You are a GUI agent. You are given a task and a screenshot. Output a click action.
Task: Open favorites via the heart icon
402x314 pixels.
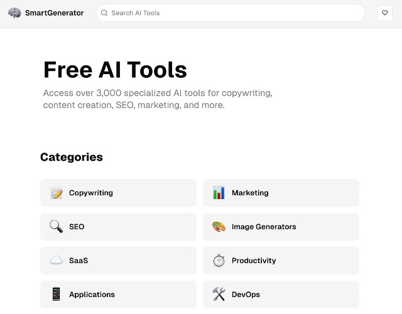[384, 13]
